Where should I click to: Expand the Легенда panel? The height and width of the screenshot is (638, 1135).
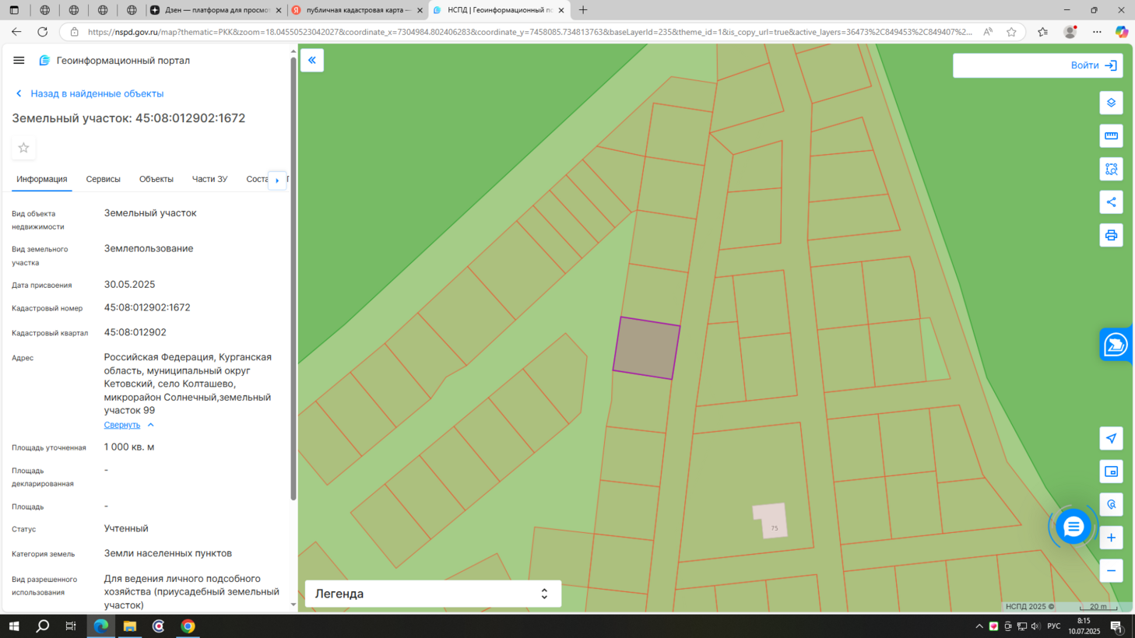point(433,594)
